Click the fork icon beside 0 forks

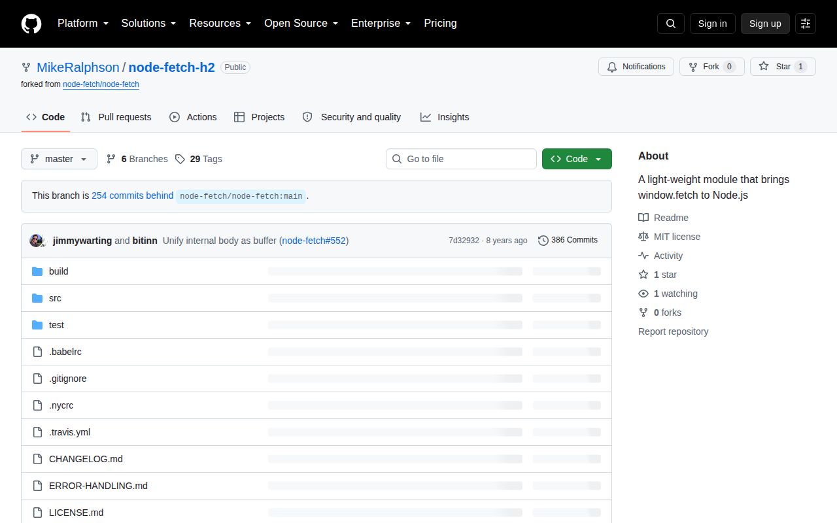(643, 312)
